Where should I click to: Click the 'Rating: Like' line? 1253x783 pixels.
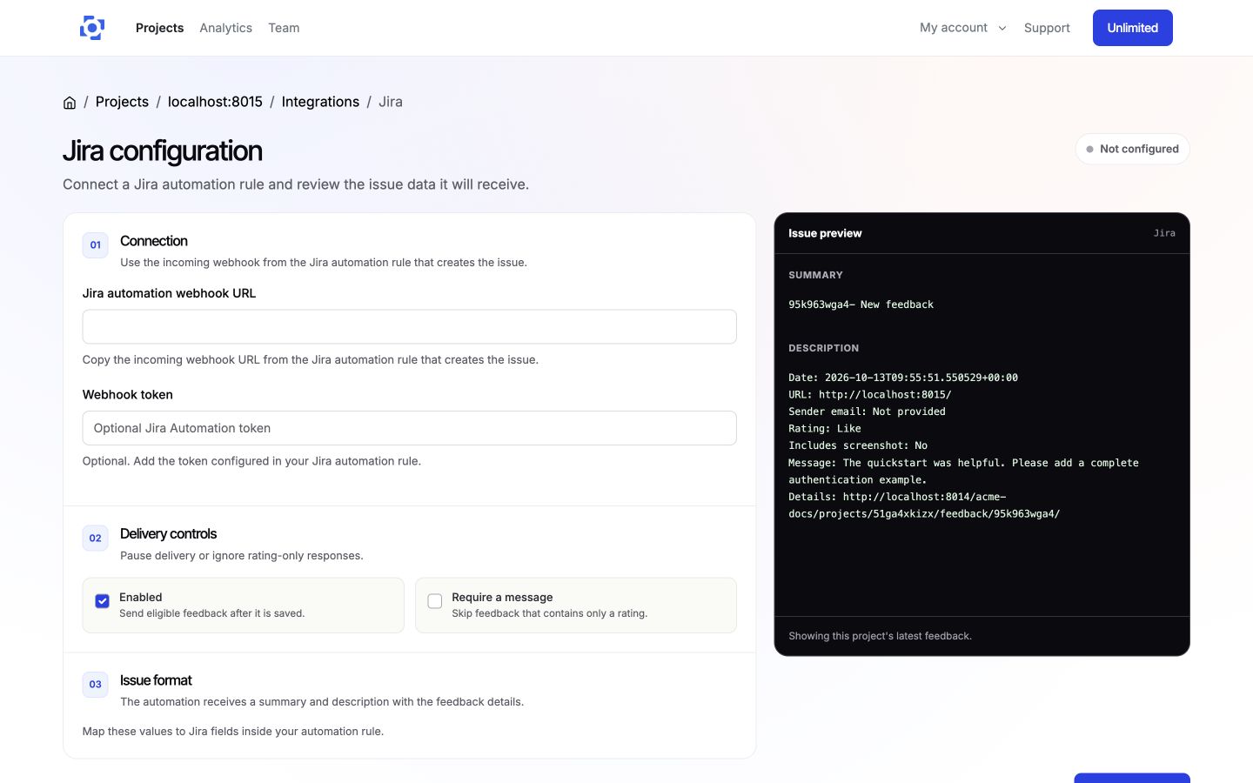(x=825, y=429)
